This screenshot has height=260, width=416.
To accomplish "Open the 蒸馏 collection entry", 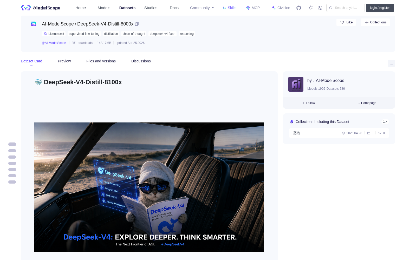I will 339,133.
